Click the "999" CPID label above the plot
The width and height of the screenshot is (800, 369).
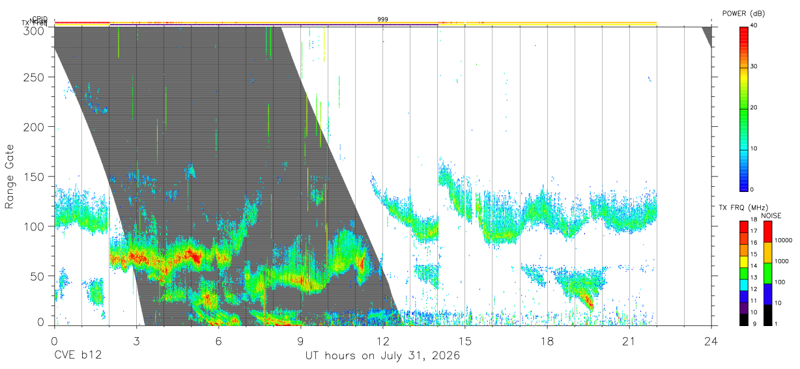point(383,20)
